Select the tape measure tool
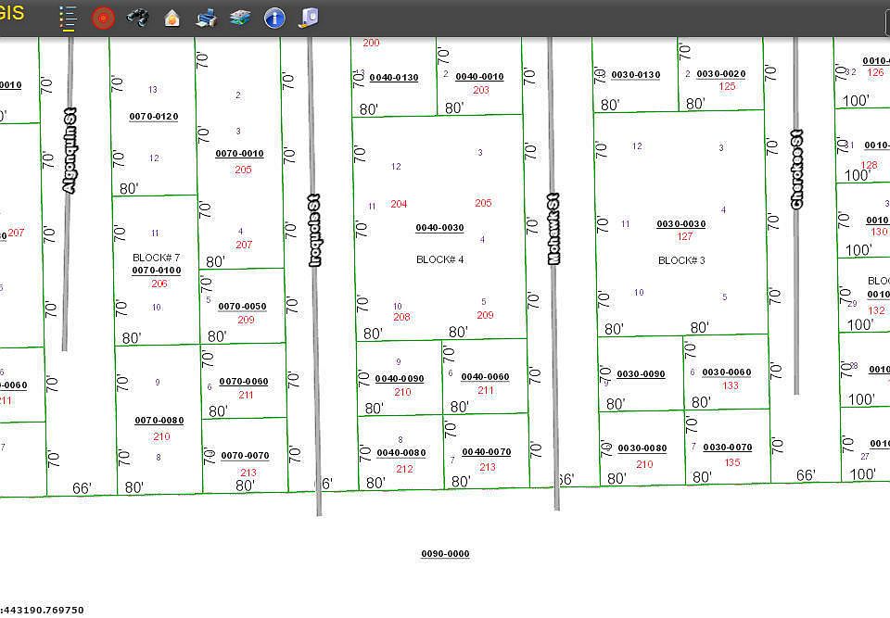The image size is (890, 618). [309, 18]
